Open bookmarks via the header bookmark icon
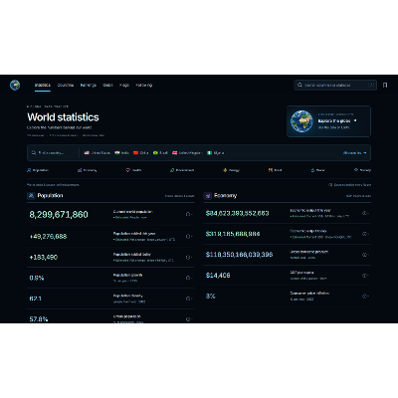This screenshot has width=398, height=398. 385,86
